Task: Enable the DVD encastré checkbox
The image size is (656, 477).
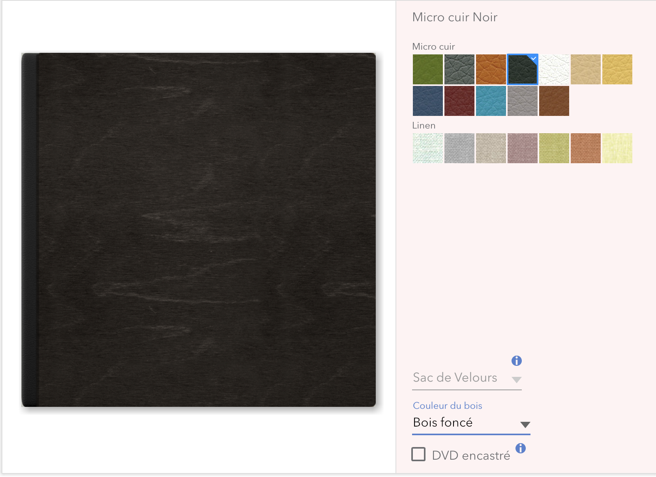Action: (x=418, y=454)
